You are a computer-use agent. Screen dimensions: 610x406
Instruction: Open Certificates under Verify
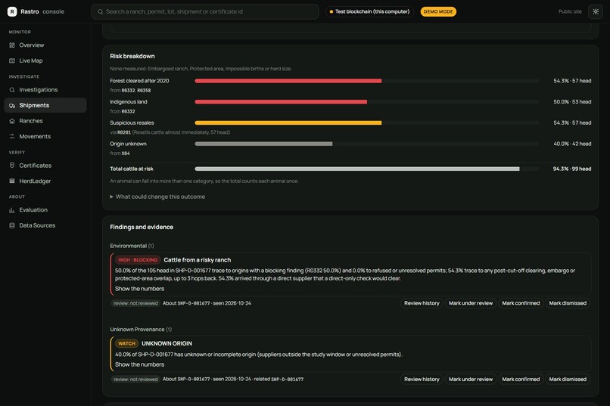(x=45, y=166)
